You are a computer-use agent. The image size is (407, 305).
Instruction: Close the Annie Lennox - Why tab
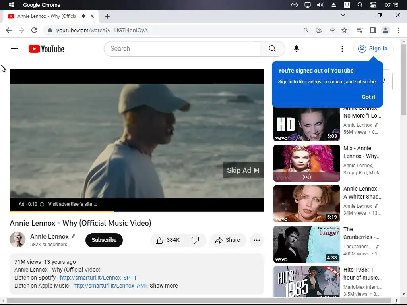click(x=92, y=16)
